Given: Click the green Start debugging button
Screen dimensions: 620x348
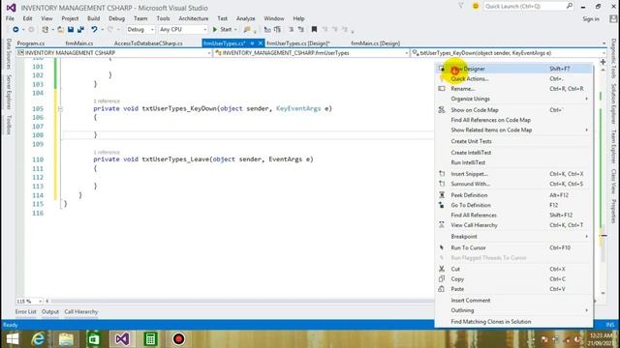Looking at the screenshot, I should 223,30.
